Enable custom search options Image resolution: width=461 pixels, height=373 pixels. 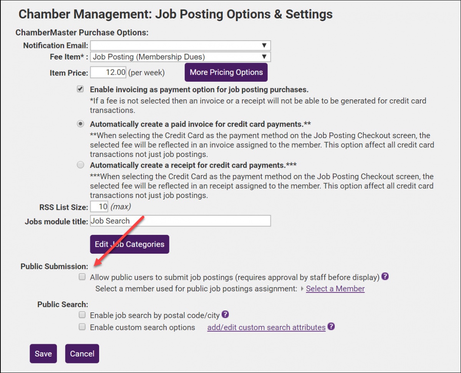pyautogui.click(x=82, y=327)
